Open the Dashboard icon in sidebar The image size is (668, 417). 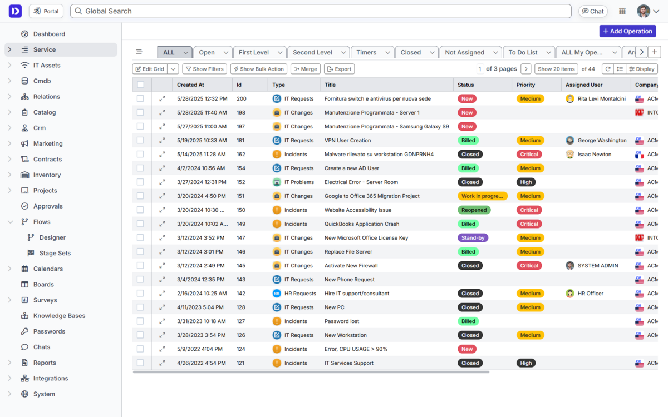(24, 34)
